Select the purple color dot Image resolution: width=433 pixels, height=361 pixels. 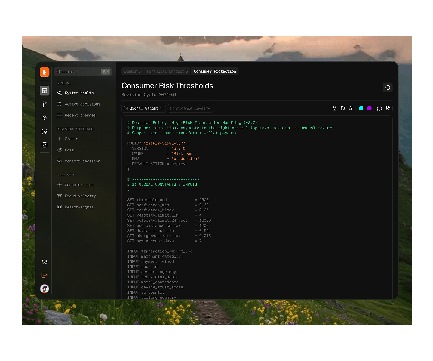click(x=369, y=108)
